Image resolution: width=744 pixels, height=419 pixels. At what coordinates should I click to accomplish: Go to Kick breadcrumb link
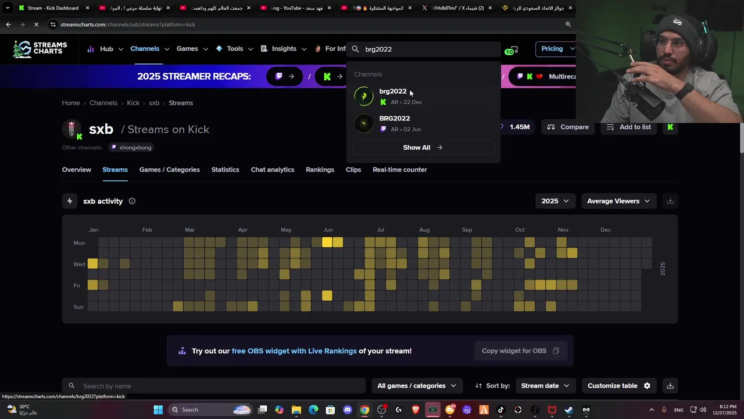tap(133, 103)
